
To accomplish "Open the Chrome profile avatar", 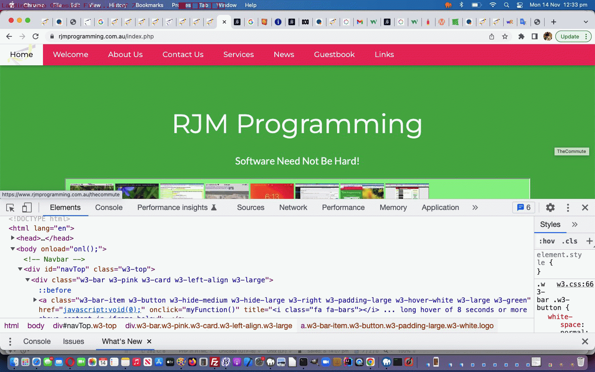I will click(548, 36).
